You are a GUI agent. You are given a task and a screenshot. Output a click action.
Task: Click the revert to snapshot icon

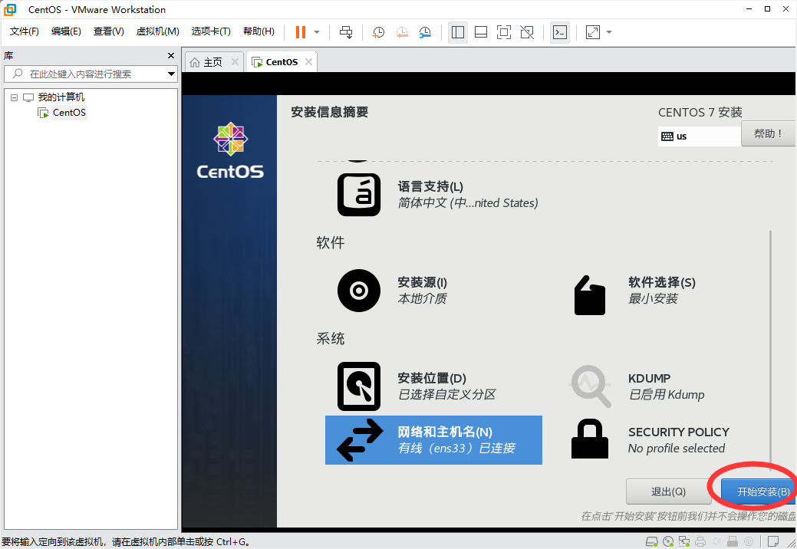[x=401, y=32]
